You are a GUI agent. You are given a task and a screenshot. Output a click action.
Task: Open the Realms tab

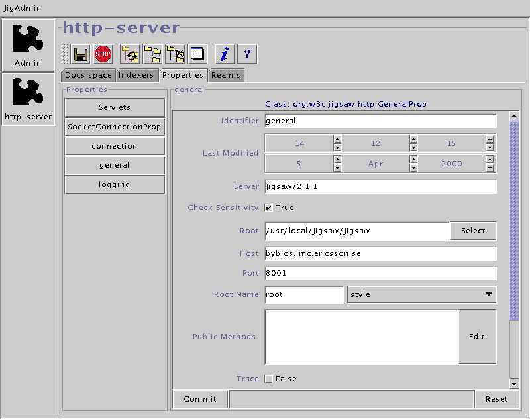tap(226, 75)
